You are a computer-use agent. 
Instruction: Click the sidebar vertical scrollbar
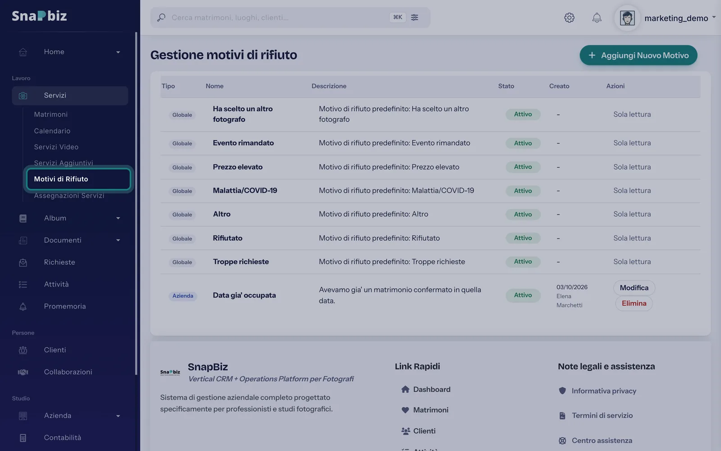pos(136,203)
